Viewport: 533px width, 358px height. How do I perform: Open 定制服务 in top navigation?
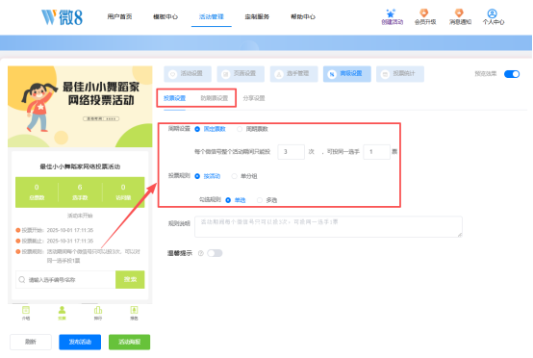(257, 16)
